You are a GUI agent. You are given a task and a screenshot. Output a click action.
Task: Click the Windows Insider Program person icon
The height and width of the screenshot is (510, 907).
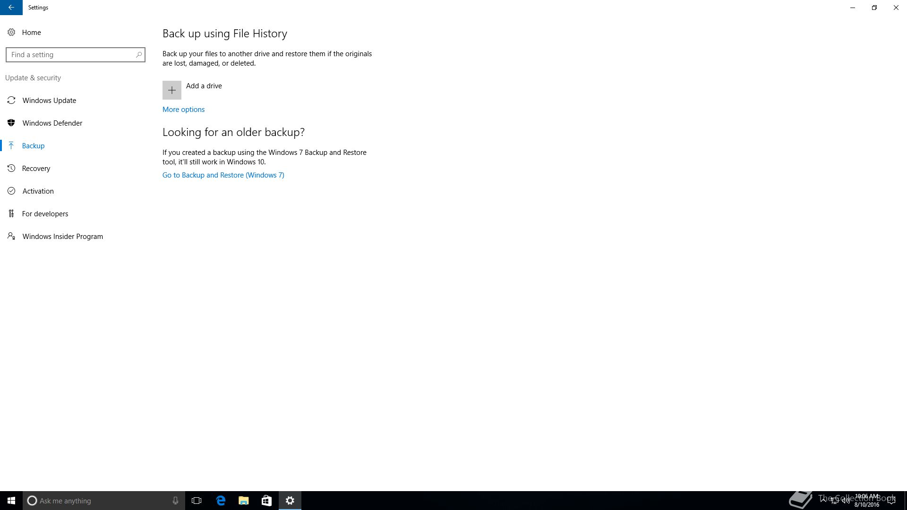tap(11, 237)
